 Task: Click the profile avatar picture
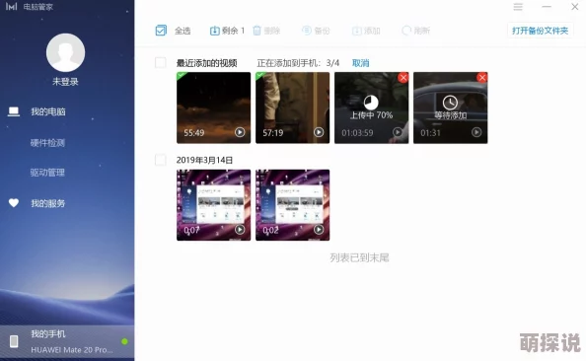tap(65, 52)
